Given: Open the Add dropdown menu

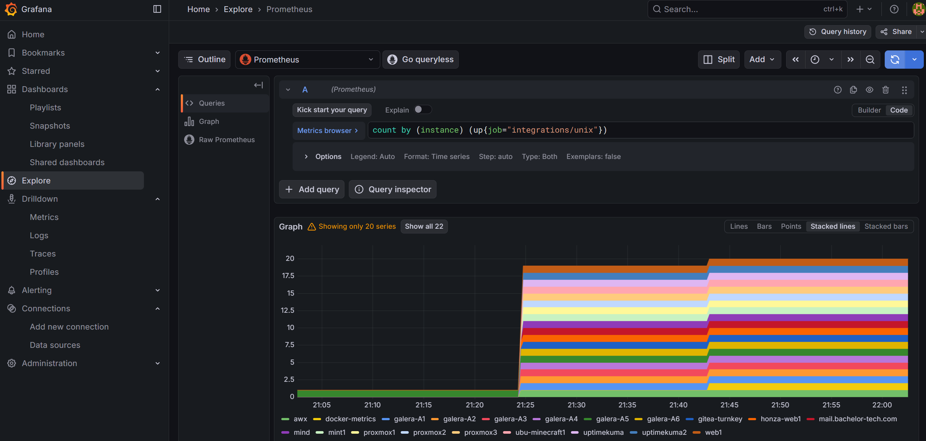Looking at the screenshot, I should pyautogui.click(x=762, y=60).
